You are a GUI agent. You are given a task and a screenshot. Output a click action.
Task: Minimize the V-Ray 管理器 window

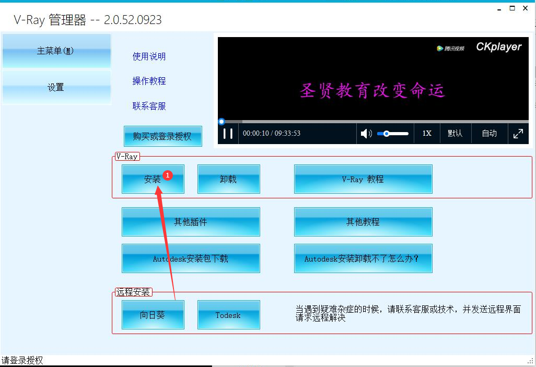tap(499, 8)
